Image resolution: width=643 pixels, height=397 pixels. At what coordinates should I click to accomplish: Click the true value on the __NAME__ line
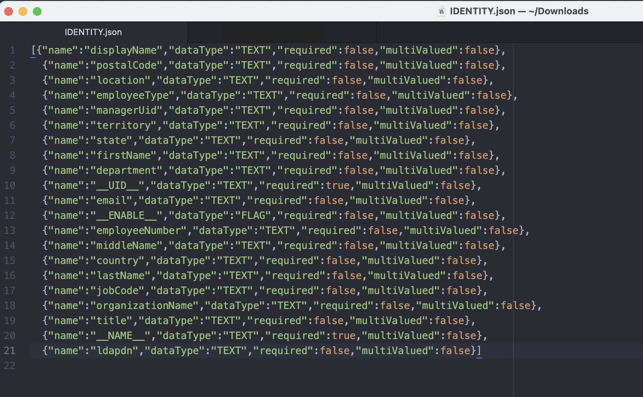tap(344, 336)
